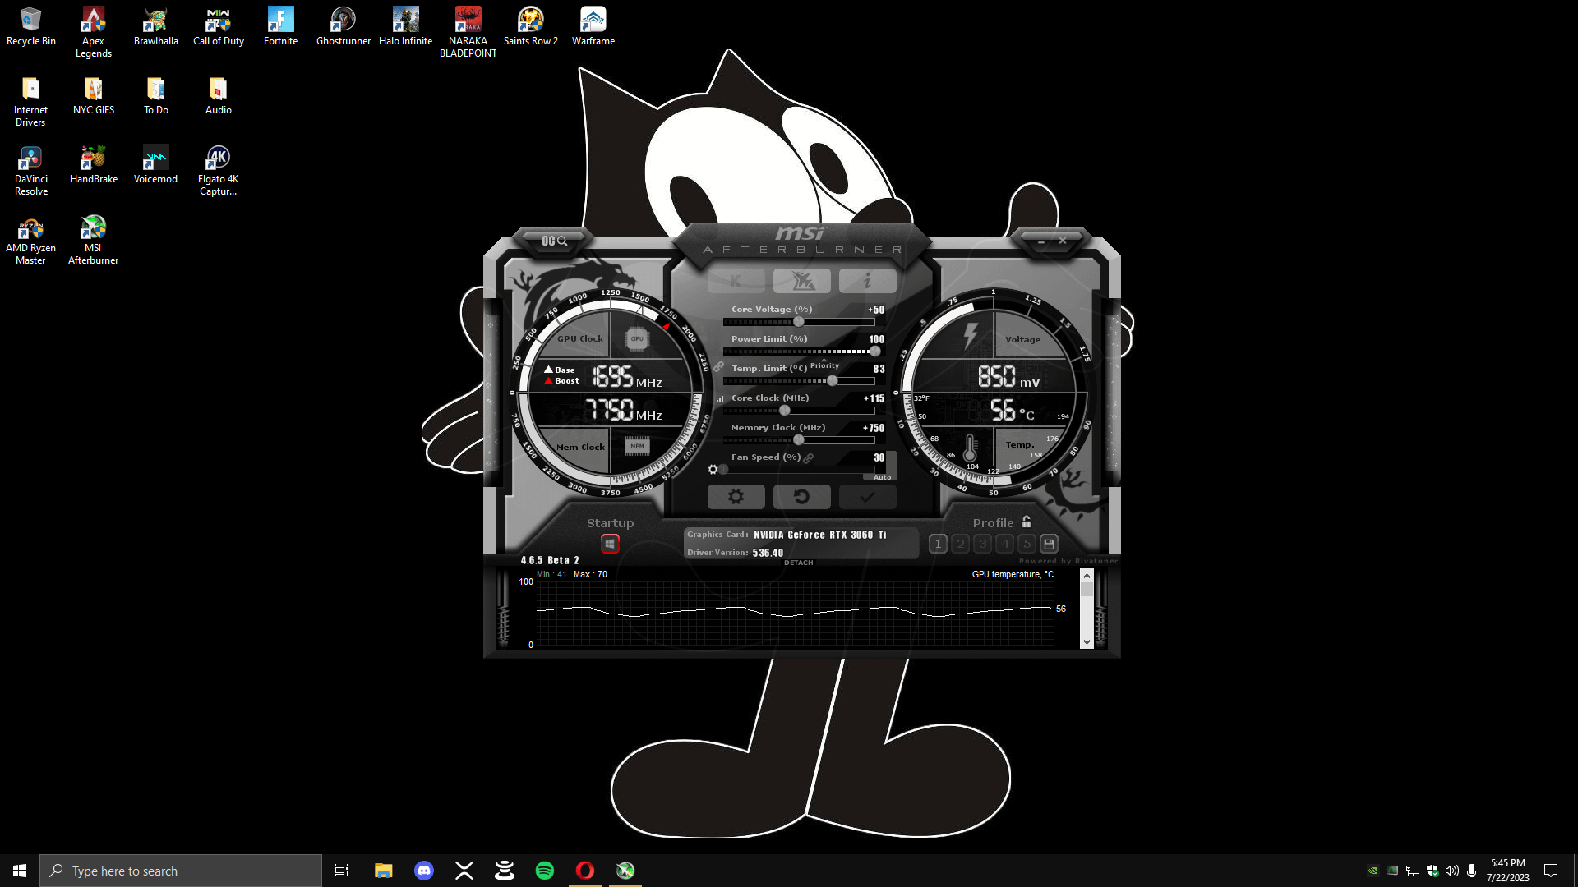Select the Brawlhalla desktop shortcut
1578x887 pixels.
pos(155,26)
